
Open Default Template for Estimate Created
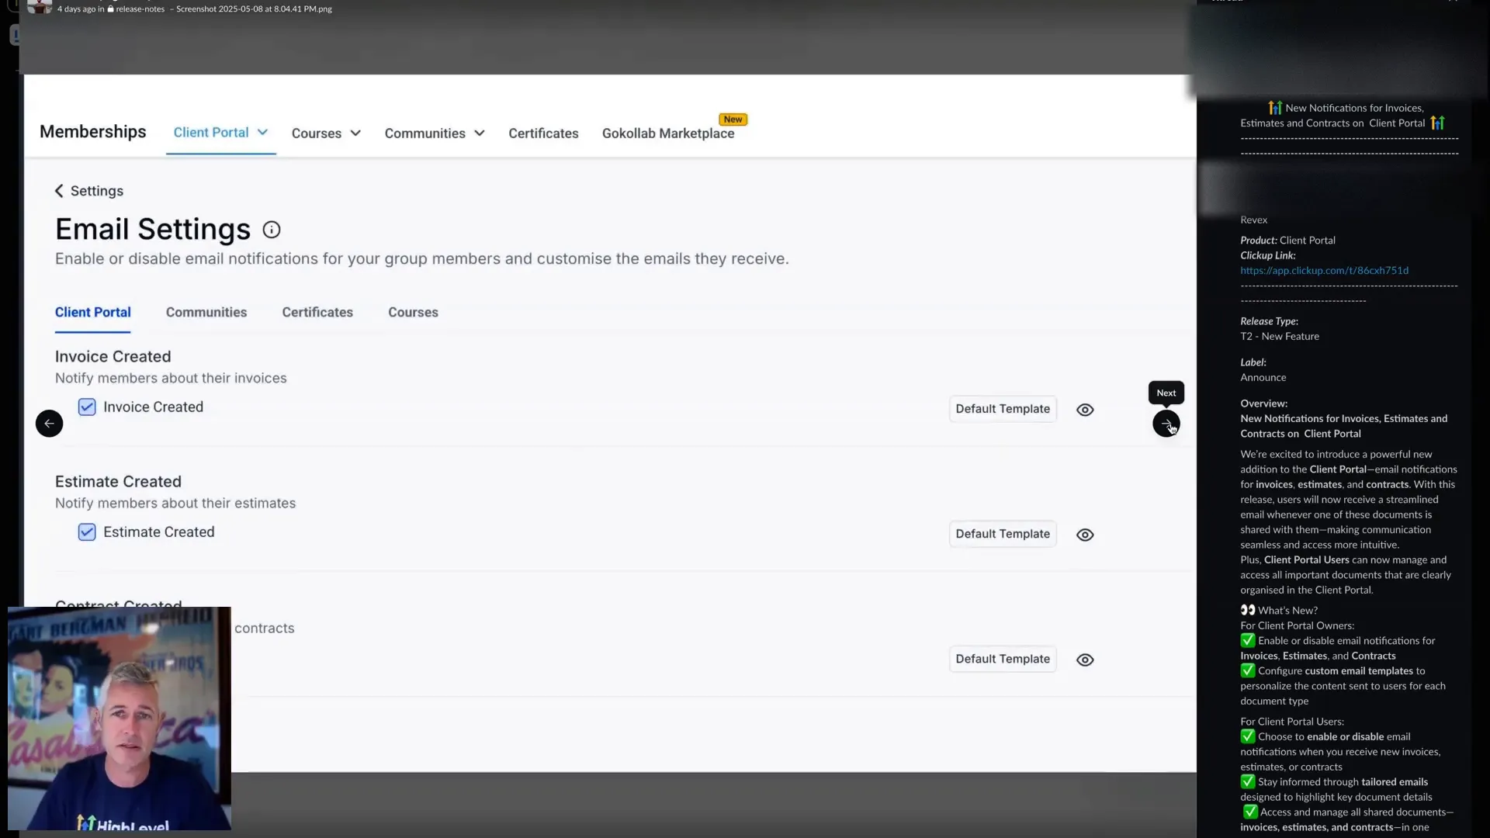tap(1003, 534)
